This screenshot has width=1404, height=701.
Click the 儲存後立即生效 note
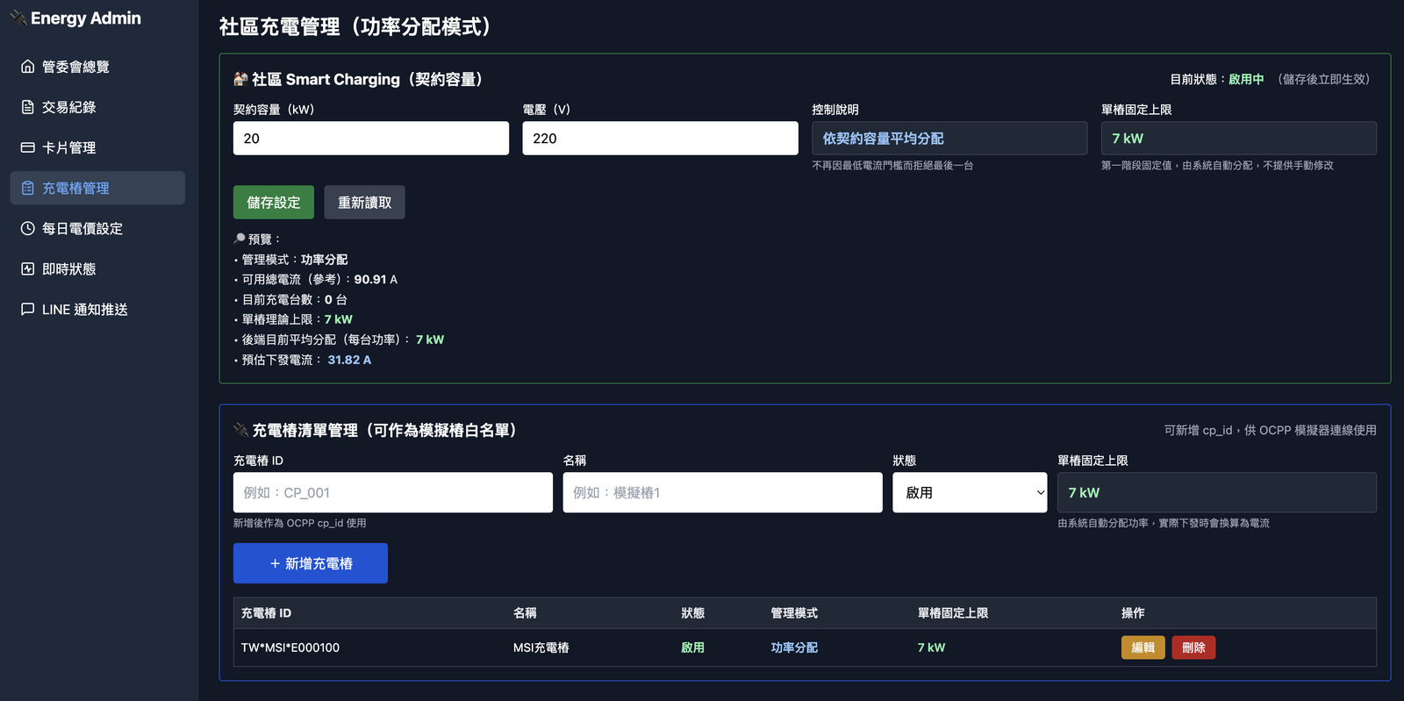point(1324,79)
